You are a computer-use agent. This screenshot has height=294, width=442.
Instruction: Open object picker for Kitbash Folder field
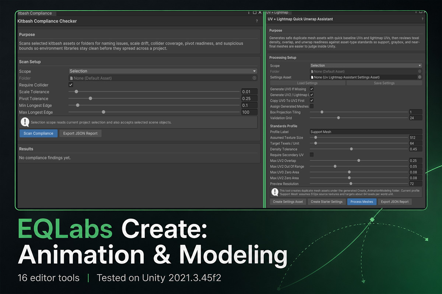tap(254, 78)
